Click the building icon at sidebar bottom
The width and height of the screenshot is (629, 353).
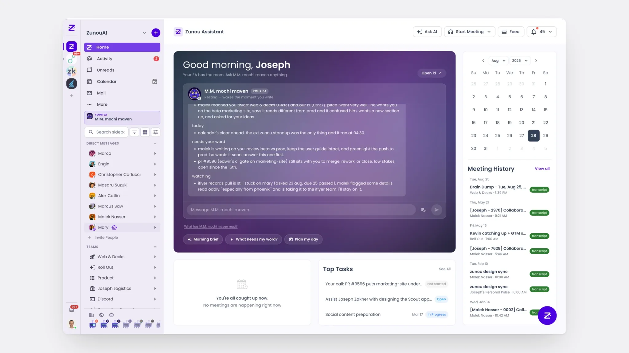click(x=91, y=315)
